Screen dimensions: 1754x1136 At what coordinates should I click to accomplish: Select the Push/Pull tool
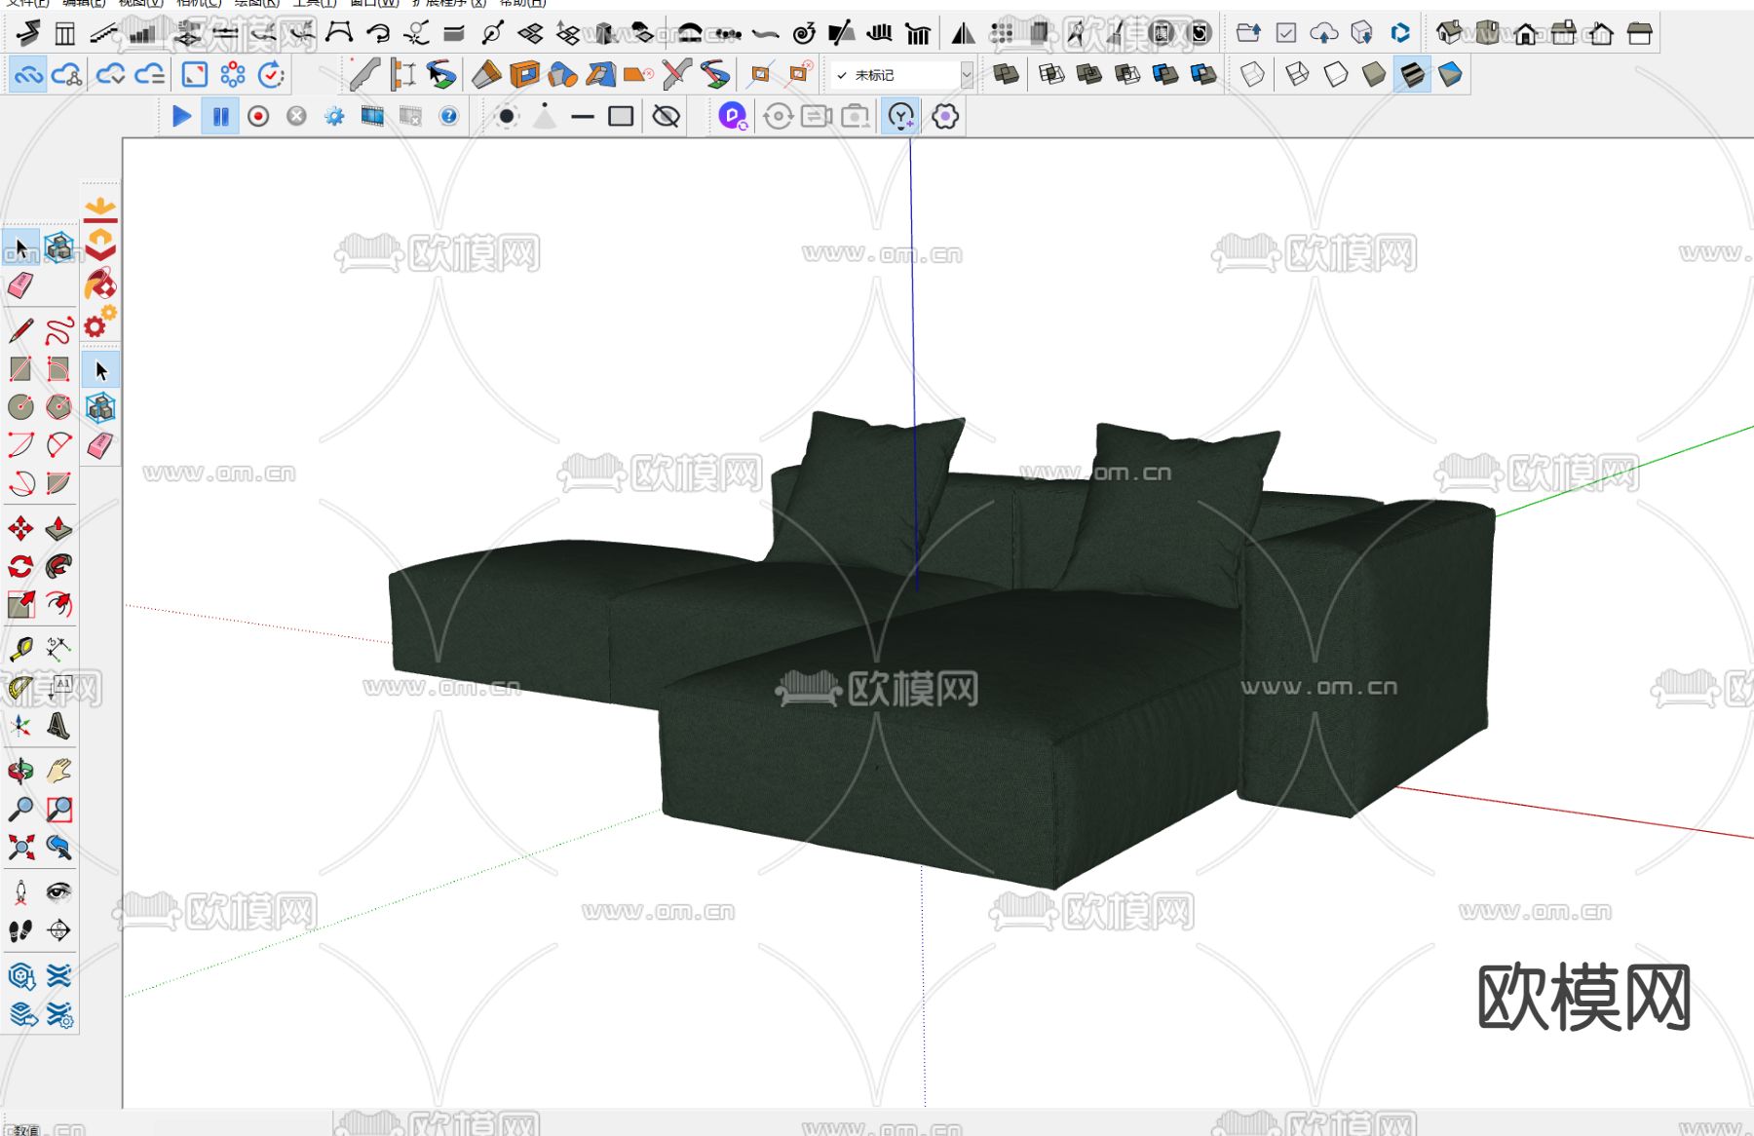58,529
